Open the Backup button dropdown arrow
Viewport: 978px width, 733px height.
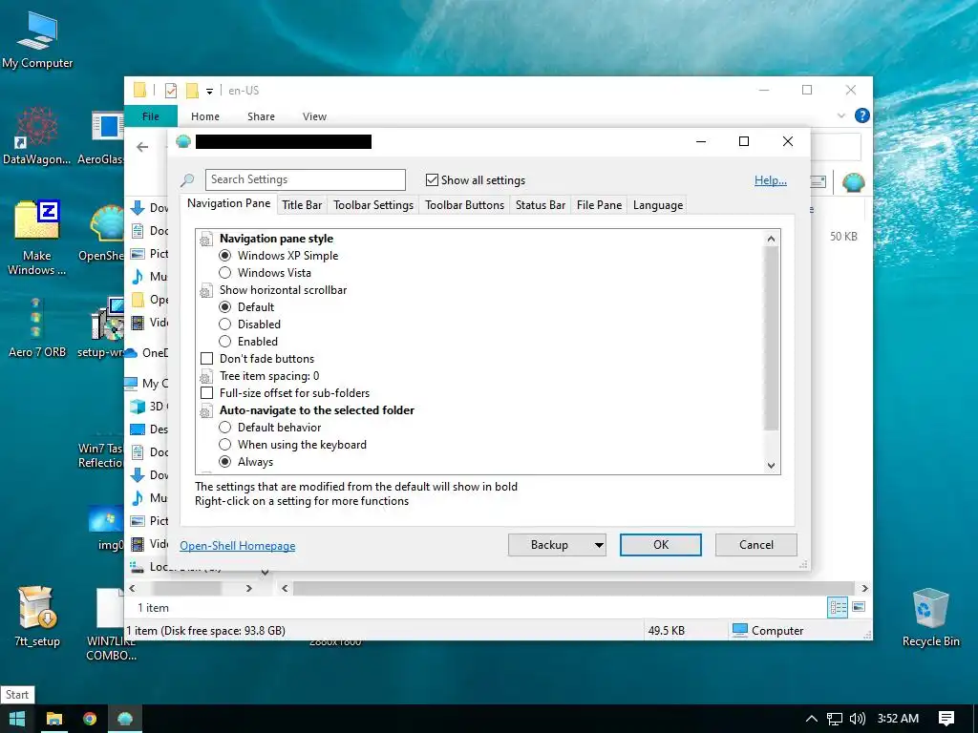[x=599, y=545]
